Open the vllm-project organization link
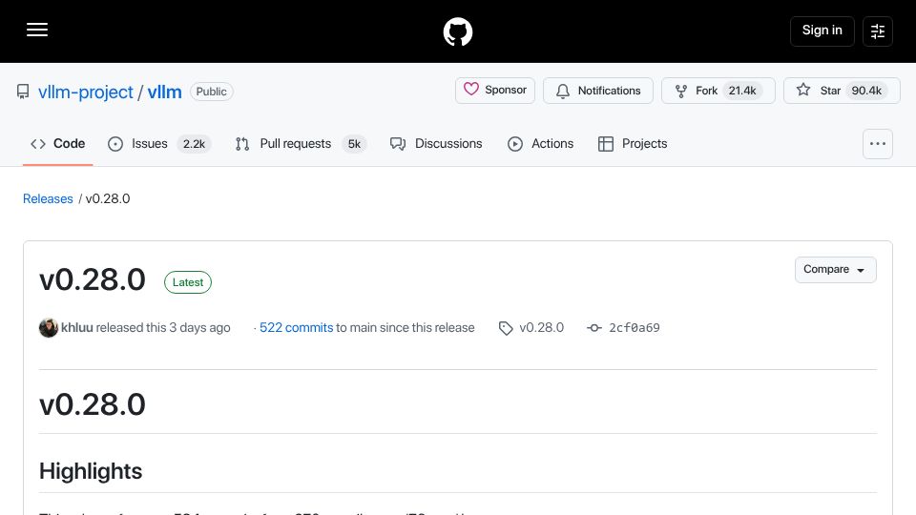Screen dimensions: 916x515 click(x=85, y=92)
